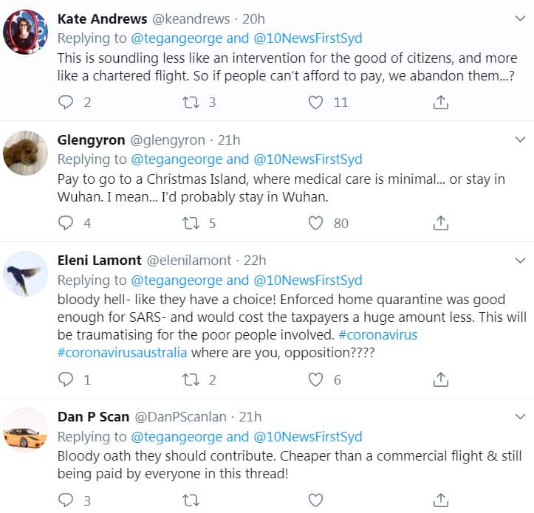This screenshot has height=513, width=534.
Task: Reply to Kate Andrews' tweet
Action: click(66, 103)
